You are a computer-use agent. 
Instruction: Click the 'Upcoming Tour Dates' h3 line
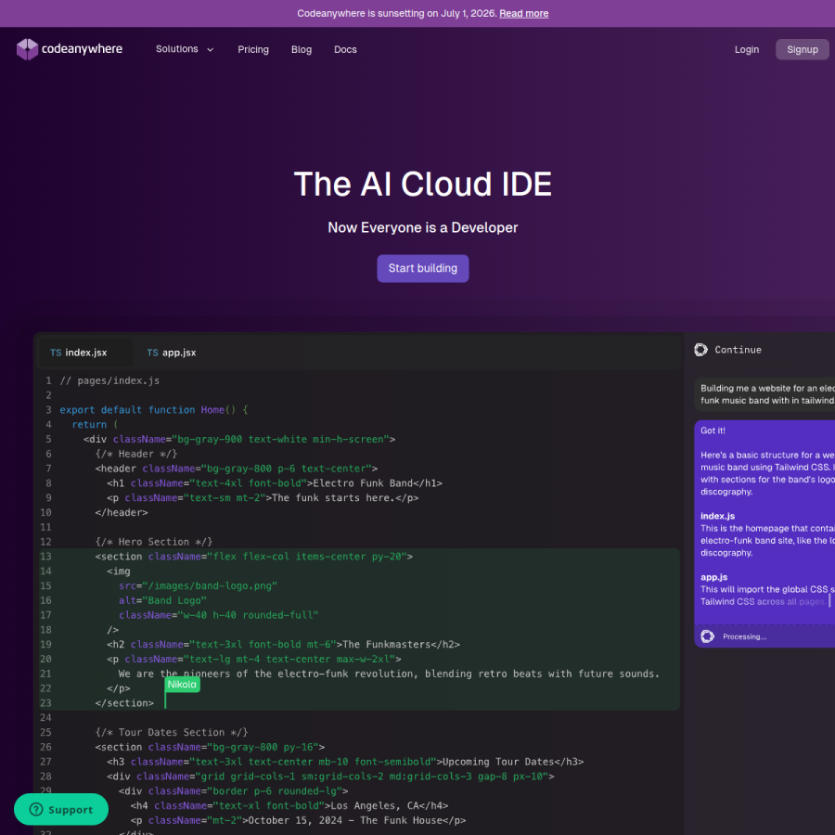click(x=345, y=762)
